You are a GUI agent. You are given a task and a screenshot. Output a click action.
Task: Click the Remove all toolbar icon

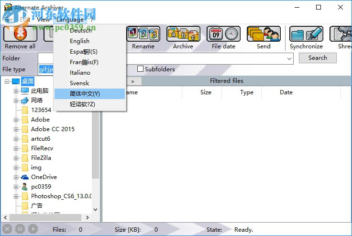pyautogui.click(x=20, y=34)
